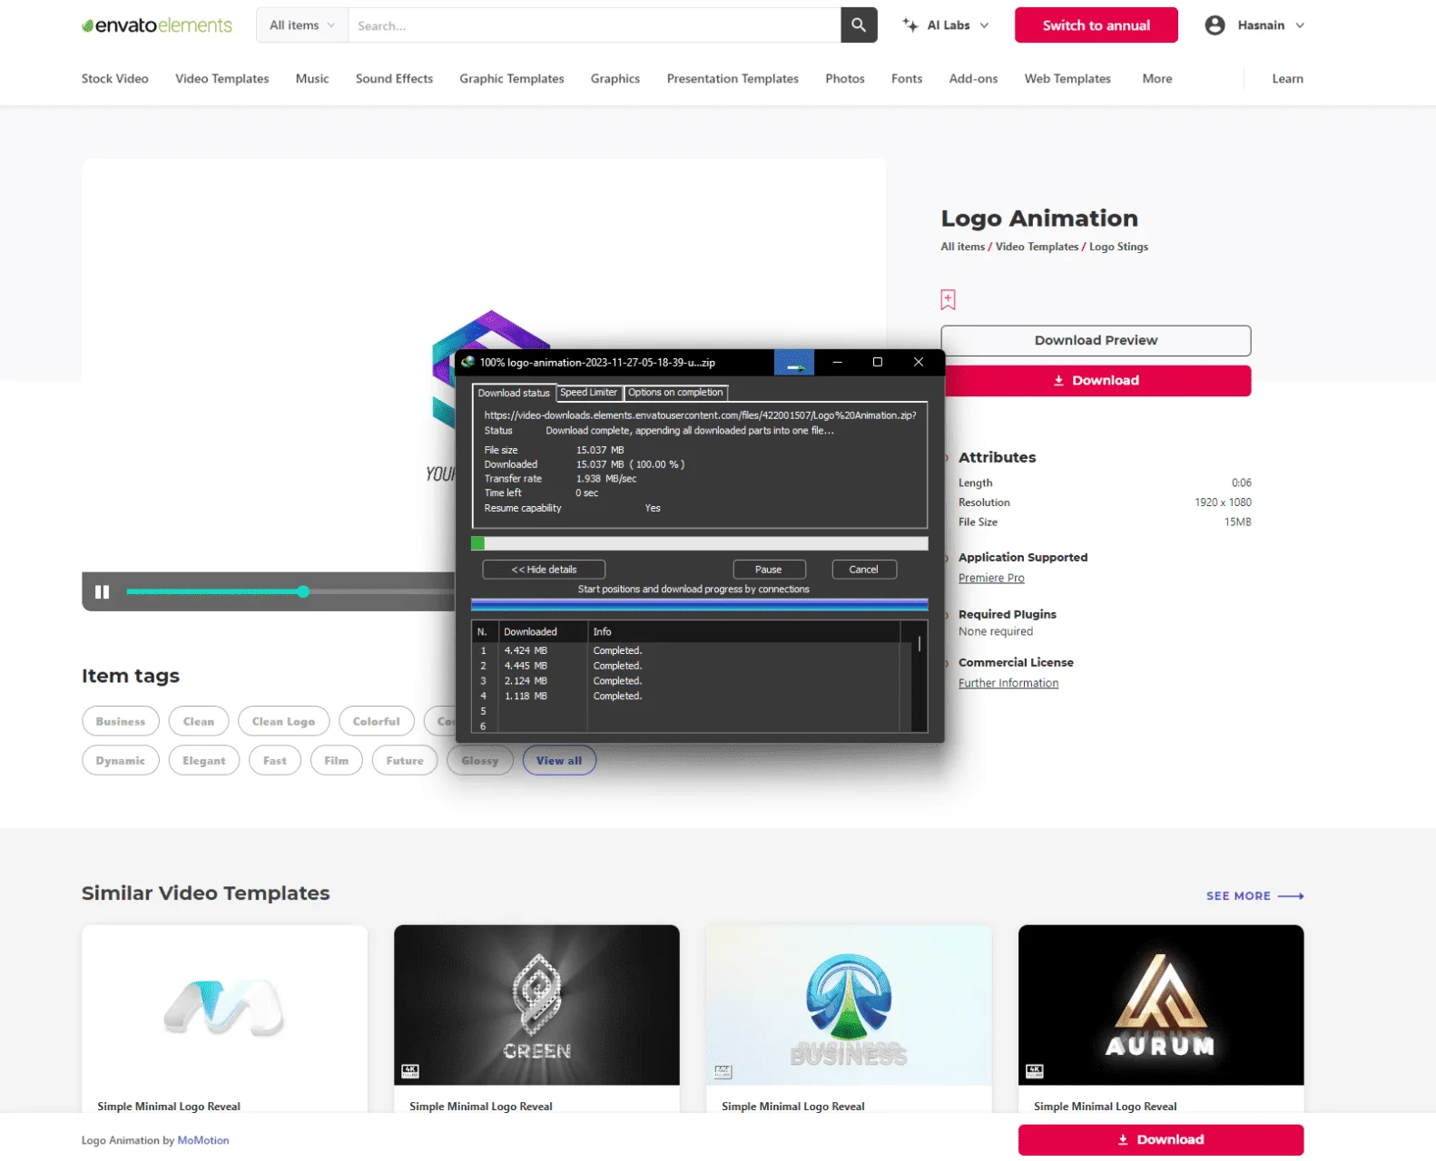Click the IDM app icon in the dialog title bar
The image size is (1436, 1161).
point(468,362)
